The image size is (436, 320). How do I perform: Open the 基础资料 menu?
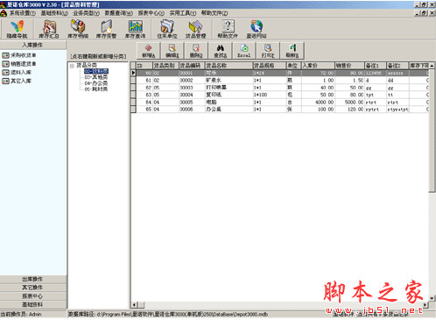point(54,13)
